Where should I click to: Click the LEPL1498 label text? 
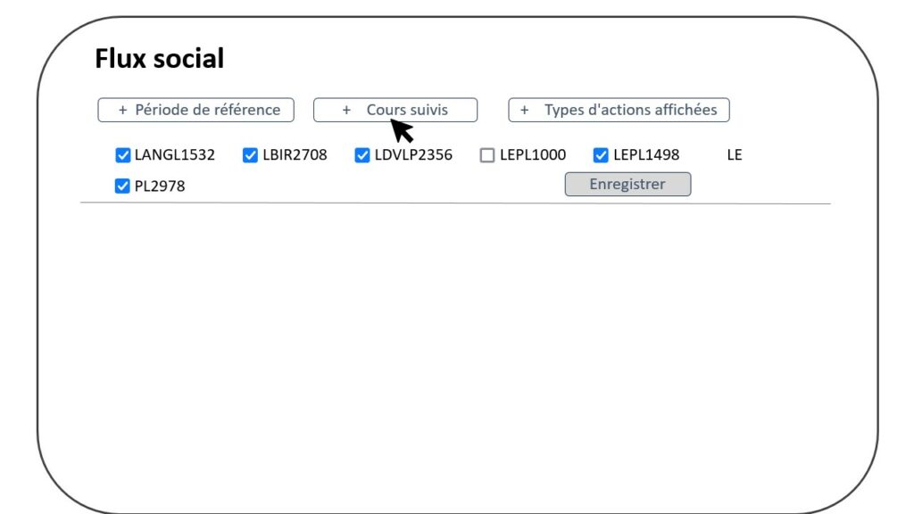click(646, 155)
